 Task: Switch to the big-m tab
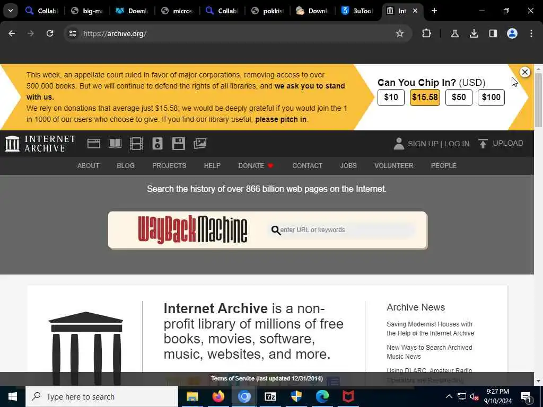87,11
